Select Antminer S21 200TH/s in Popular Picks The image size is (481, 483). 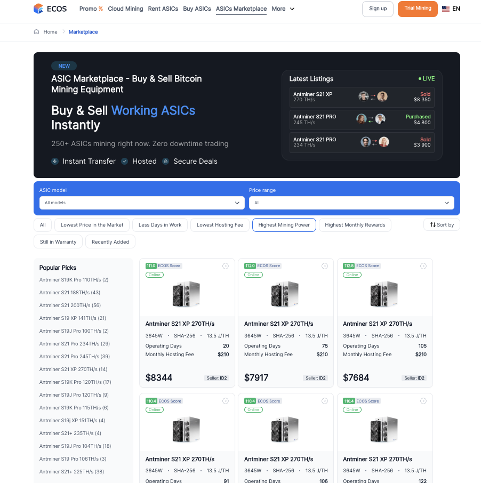coord(70,305)
